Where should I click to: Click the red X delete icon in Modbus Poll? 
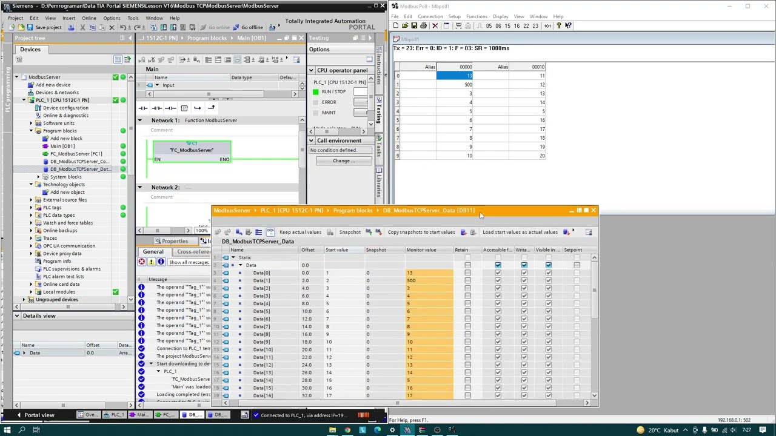point(435,25)
